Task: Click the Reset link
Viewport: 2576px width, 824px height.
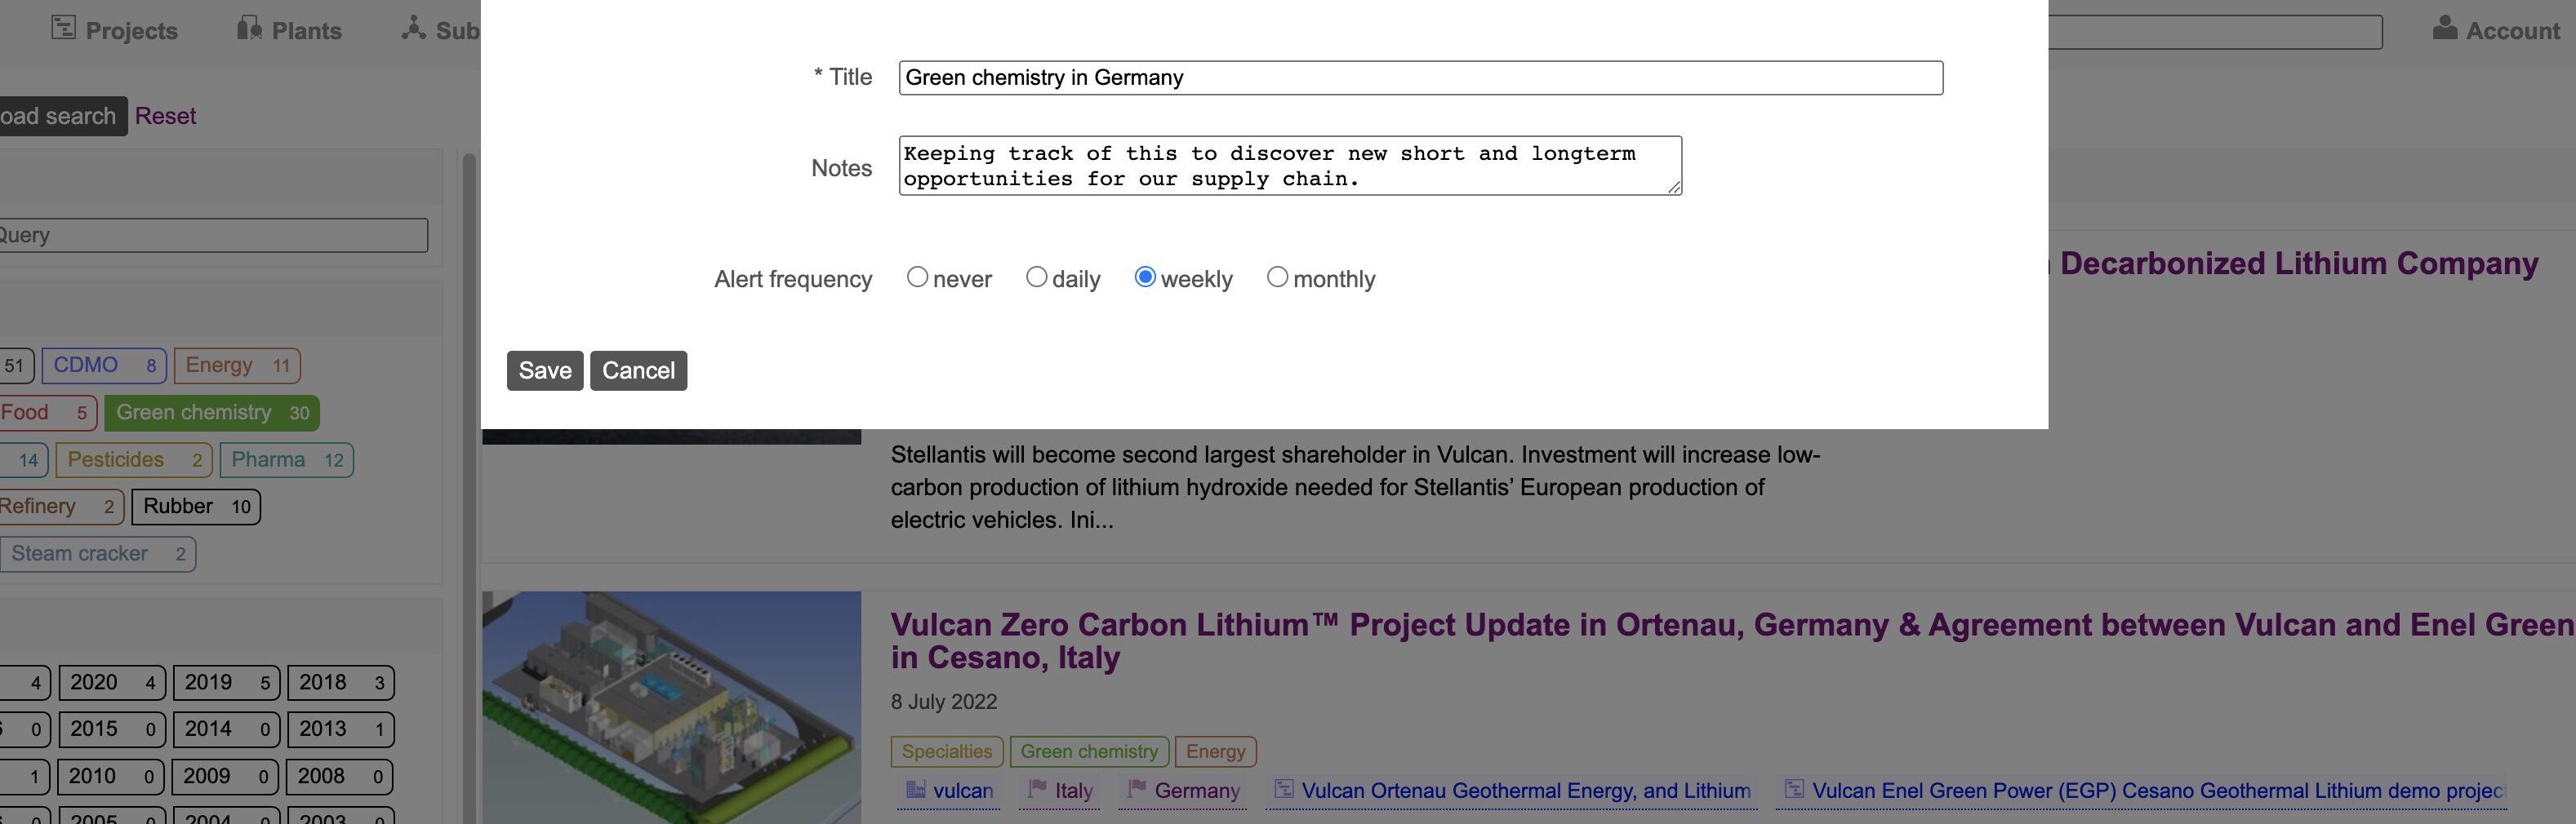Action: tap(165, 116)
